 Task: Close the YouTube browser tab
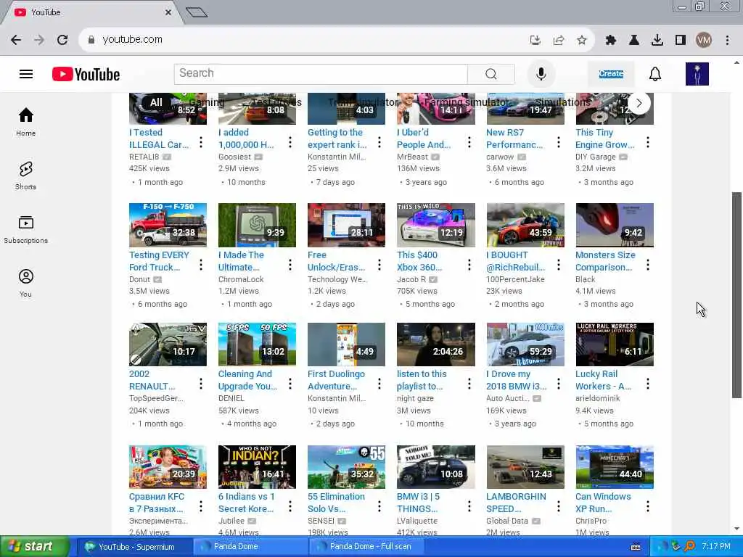point(168,12)
